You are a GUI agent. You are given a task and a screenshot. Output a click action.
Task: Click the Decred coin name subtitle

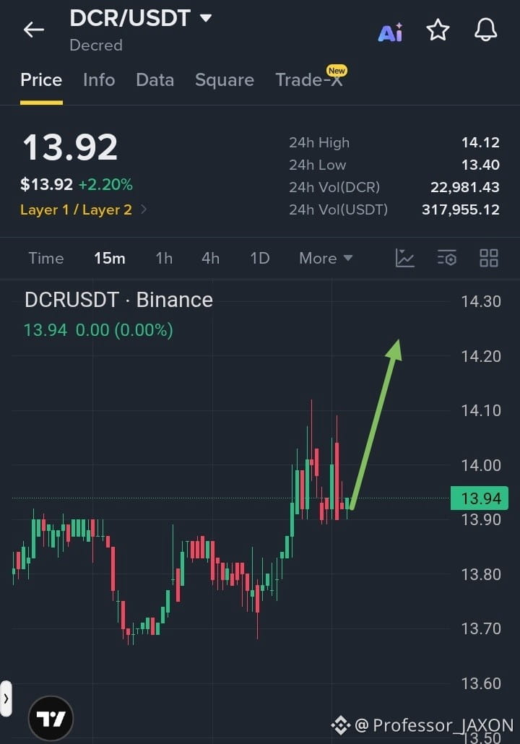tap(96, 45)
